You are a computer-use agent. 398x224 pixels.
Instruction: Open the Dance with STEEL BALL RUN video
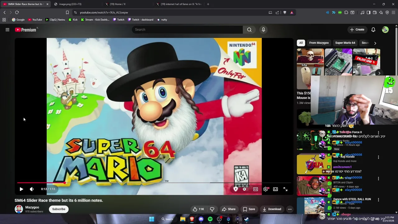coord(352,199)
